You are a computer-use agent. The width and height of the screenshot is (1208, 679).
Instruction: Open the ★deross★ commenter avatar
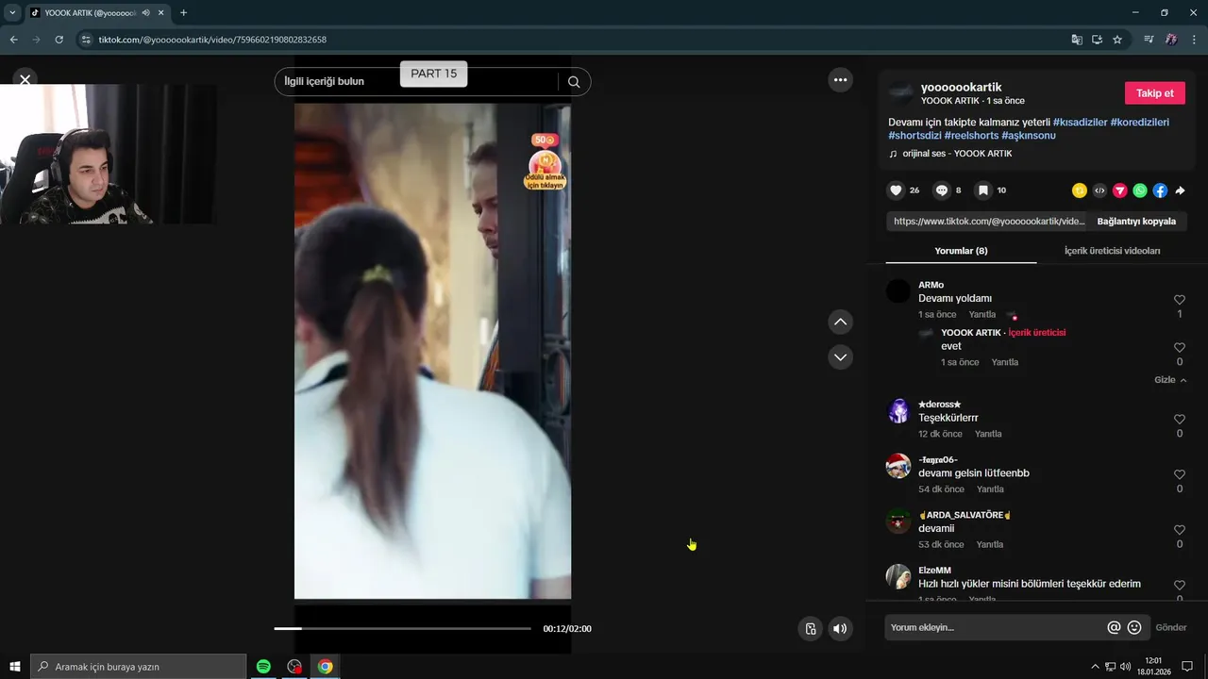pyautogui.click(x=898, y=411)
